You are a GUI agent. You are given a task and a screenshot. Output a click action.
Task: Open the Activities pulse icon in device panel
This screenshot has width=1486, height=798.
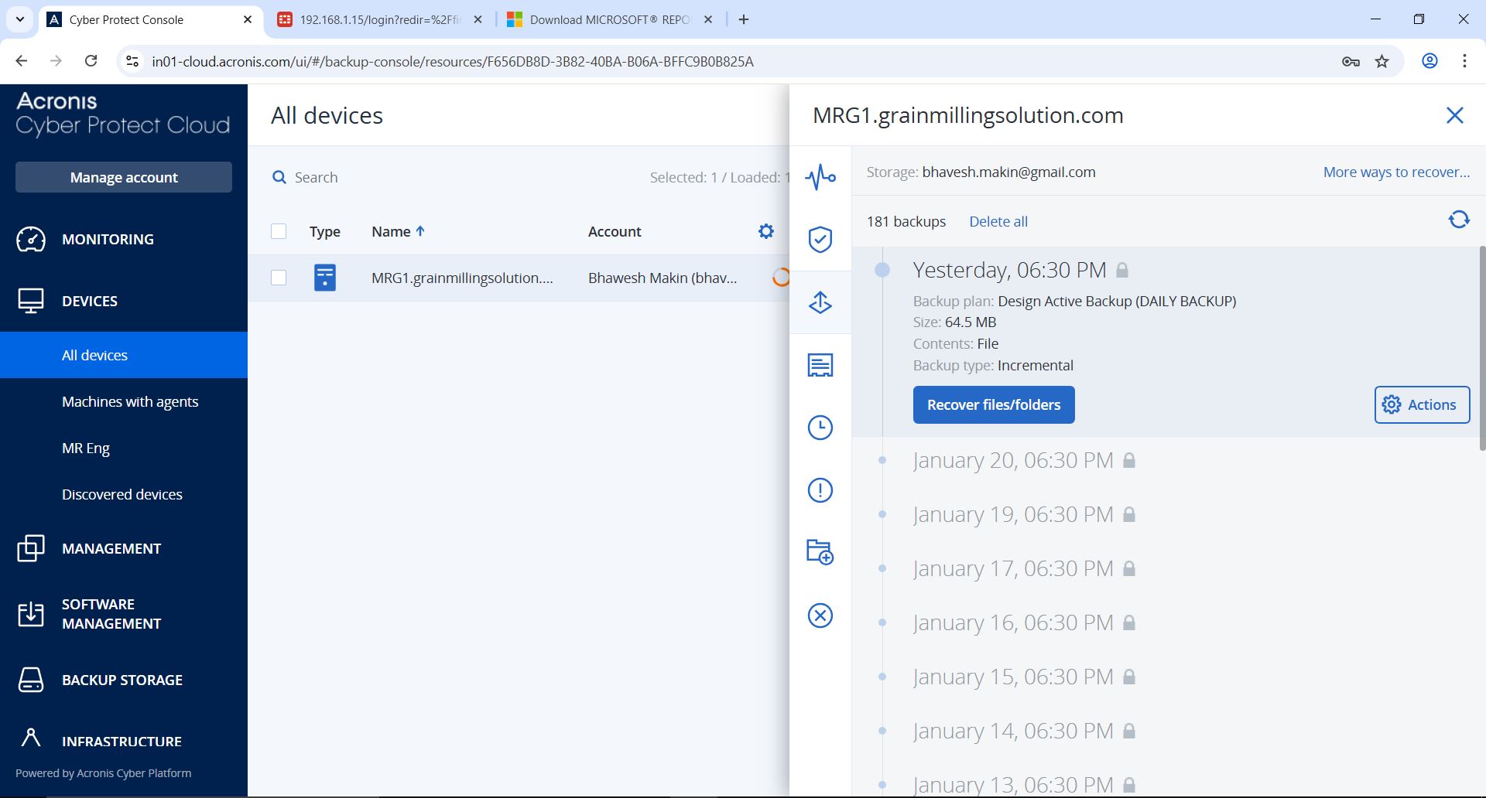click(820, 177)
